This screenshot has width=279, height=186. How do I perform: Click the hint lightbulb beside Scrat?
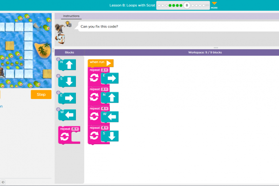click(67, 24)
